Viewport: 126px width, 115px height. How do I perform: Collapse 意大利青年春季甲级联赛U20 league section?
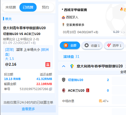(64, 66)
